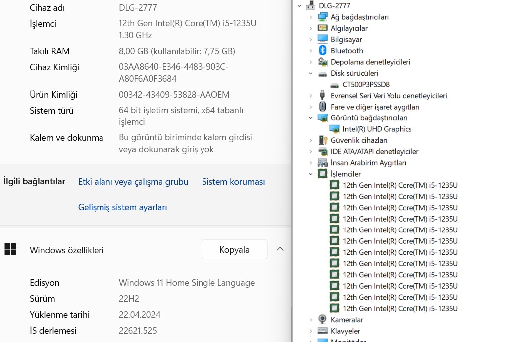Screen dimensions: 508x342
Task: Click the İnsan Arabirim Aygıtları icon
Action: pos(323,163)
